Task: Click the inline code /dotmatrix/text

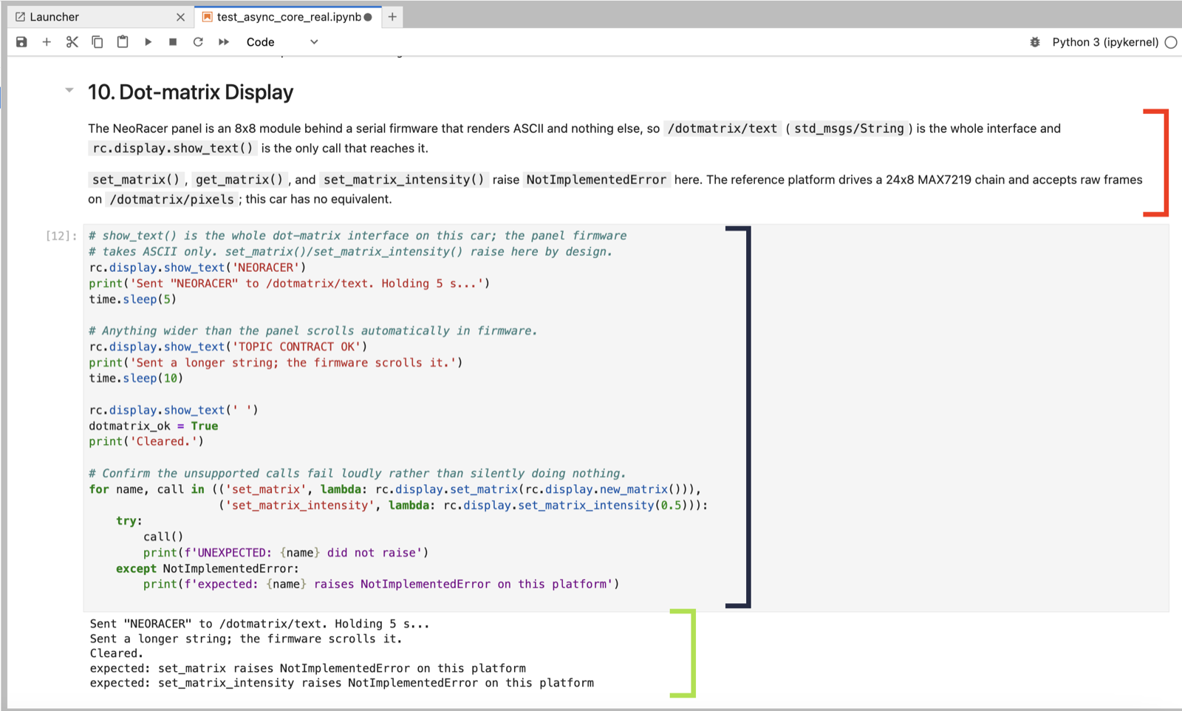Action: (722, 129)
